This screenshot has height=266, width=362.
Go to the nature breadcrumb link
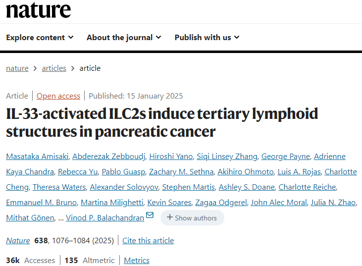pos(17,68)
